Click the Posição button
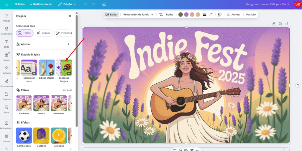This screenshot has width=302, height=151. coord(251,14)
